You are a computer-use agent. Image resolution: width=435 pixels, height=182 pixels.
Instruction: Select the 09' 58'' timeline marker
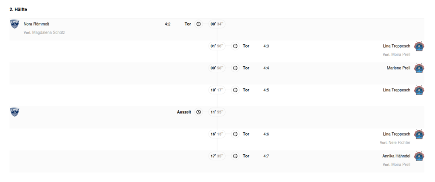(x=217, y=68)
